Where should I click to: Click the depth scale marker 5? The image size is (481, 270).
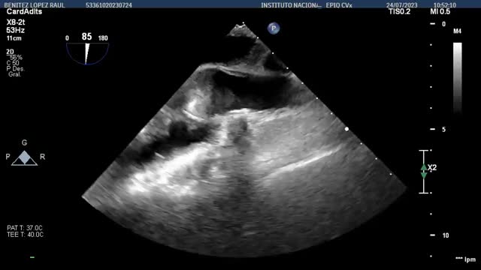click(x=443, y=130)
